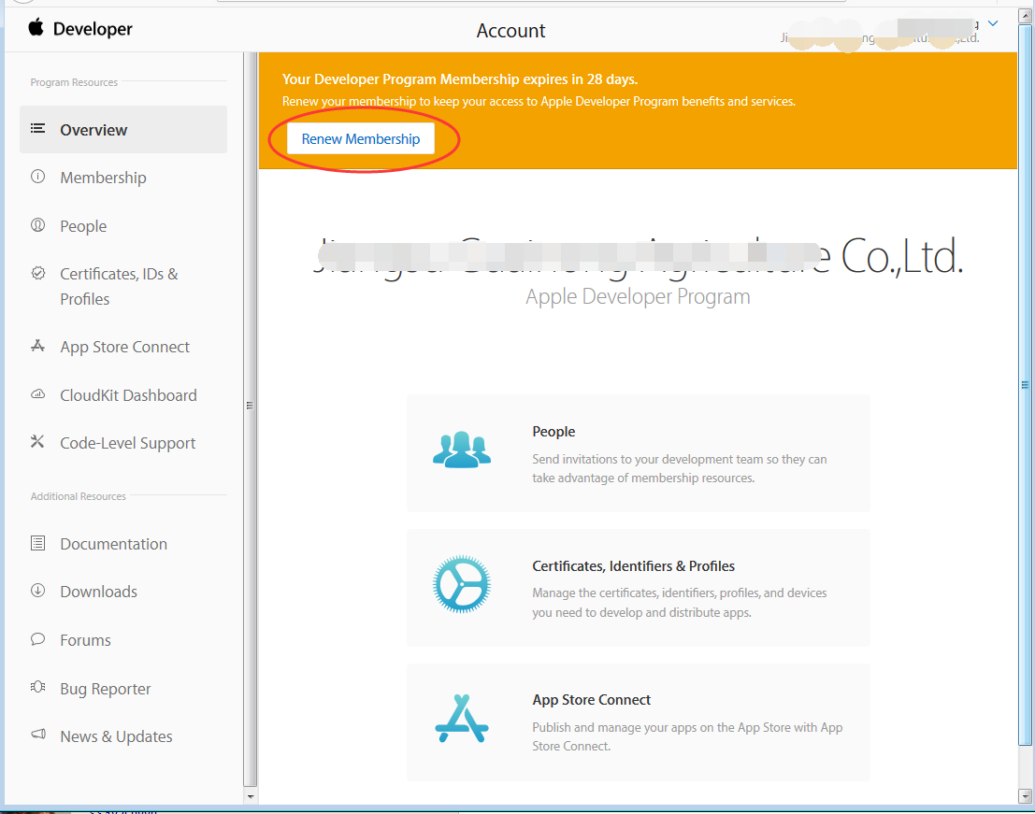Open the Overview sidebar item
1035x814 pixels.
[x=123, y=129]
